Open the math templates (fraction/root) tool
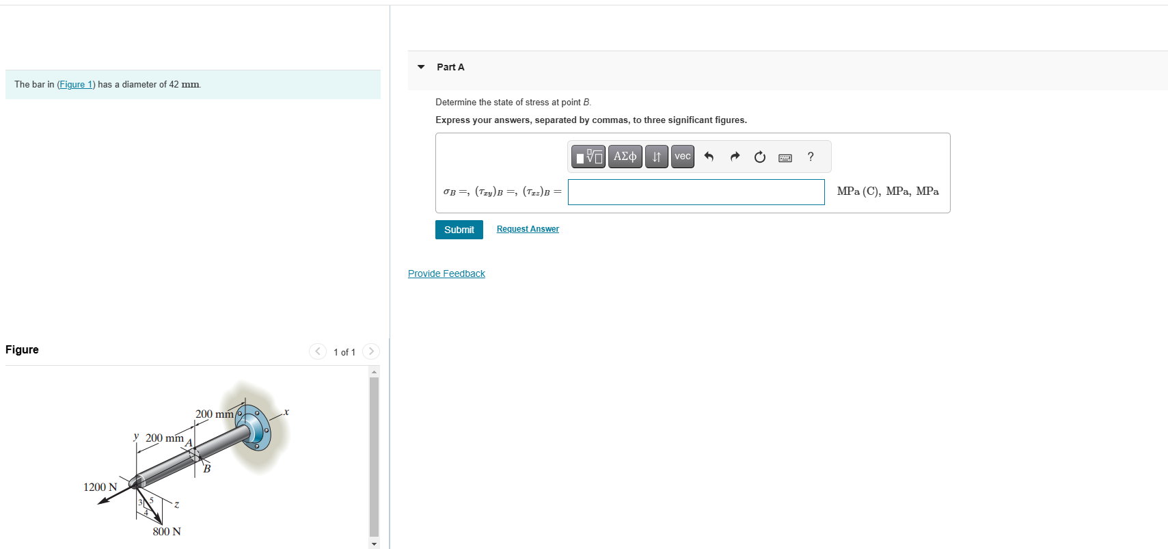The height and width of the screenshot is (549, 1168). pos(588,157)
